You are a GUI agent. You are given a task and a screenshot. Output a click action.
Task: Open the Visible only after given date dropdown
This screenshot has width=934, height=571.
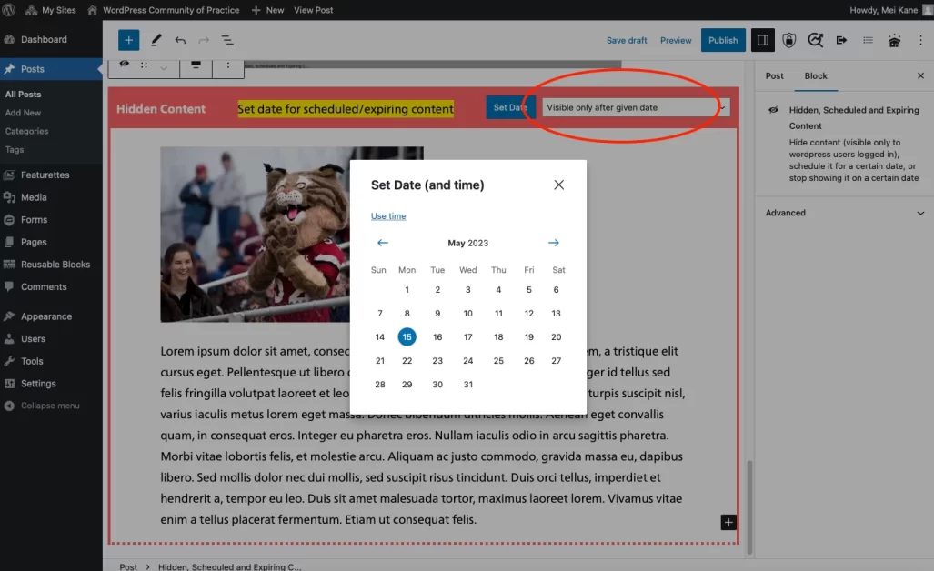click(636, 108)
